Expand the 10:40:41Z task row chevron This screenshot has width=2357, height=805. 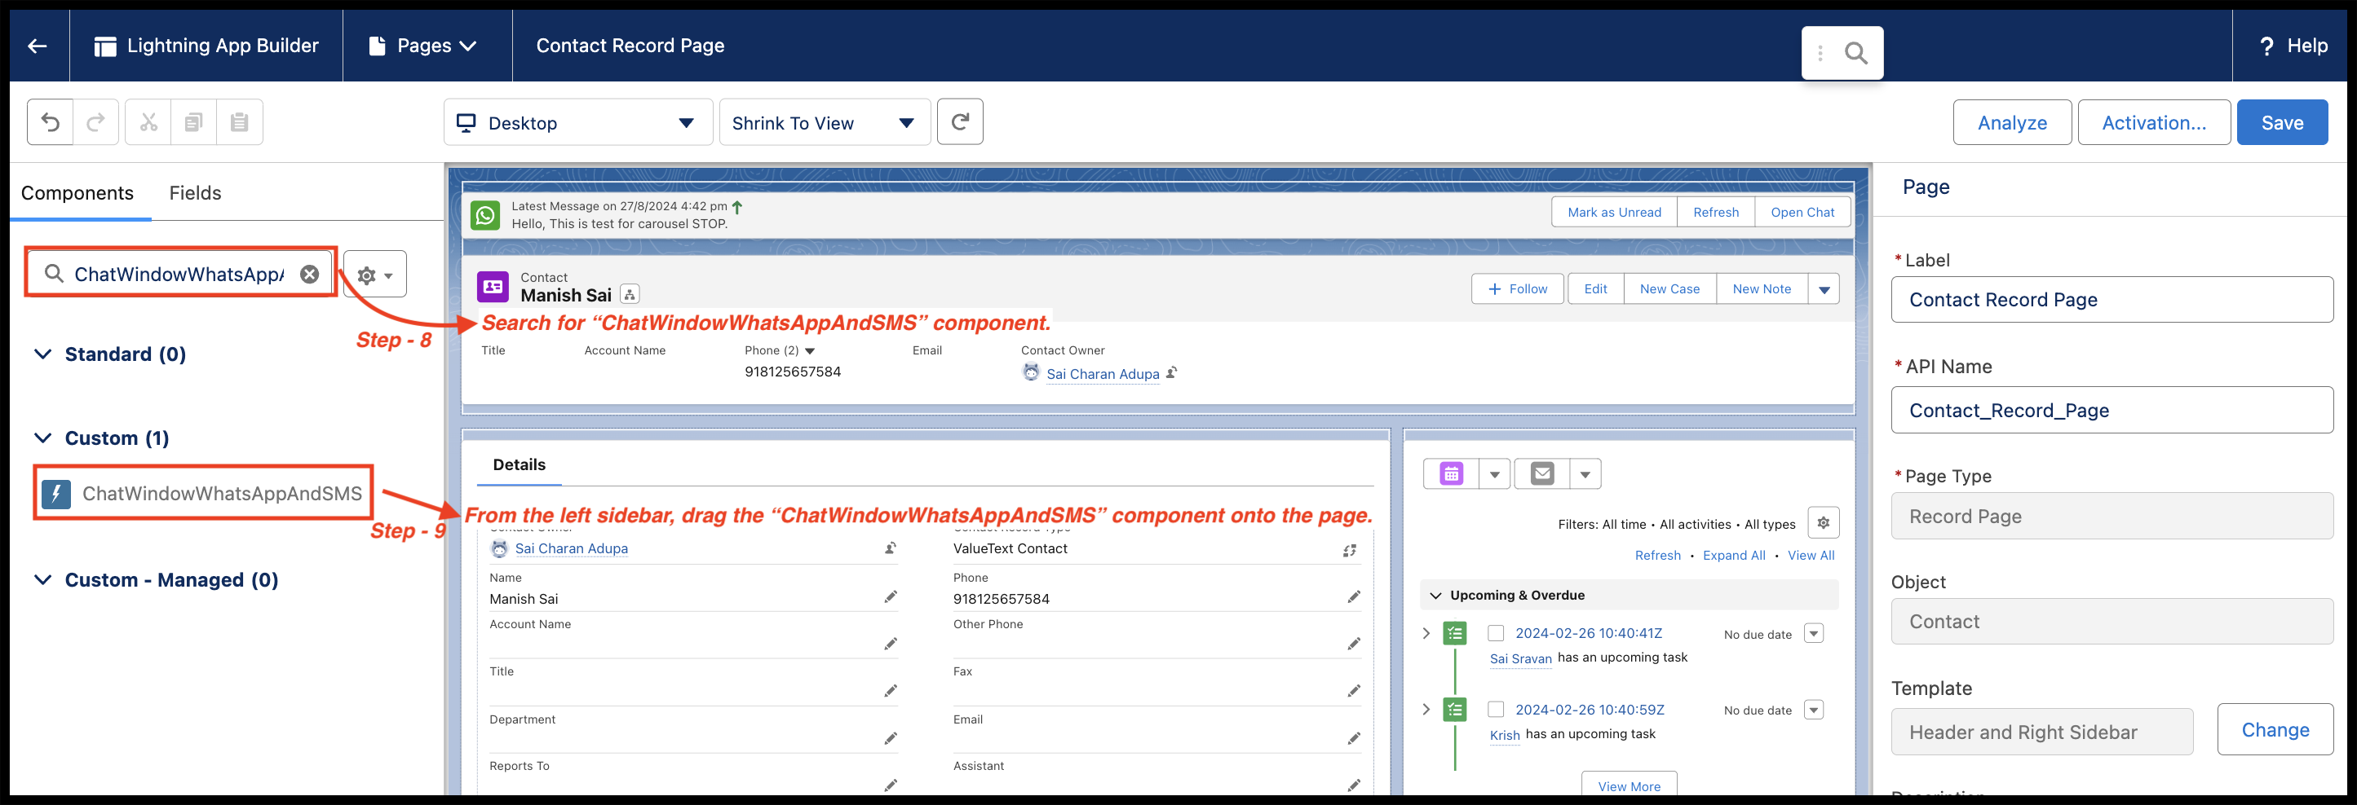(1426, 633)
